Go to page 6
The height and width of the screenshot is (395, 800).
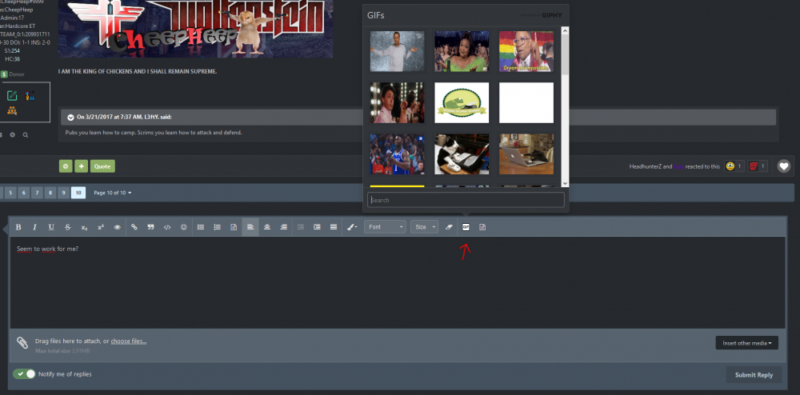[x=23, y=193]
